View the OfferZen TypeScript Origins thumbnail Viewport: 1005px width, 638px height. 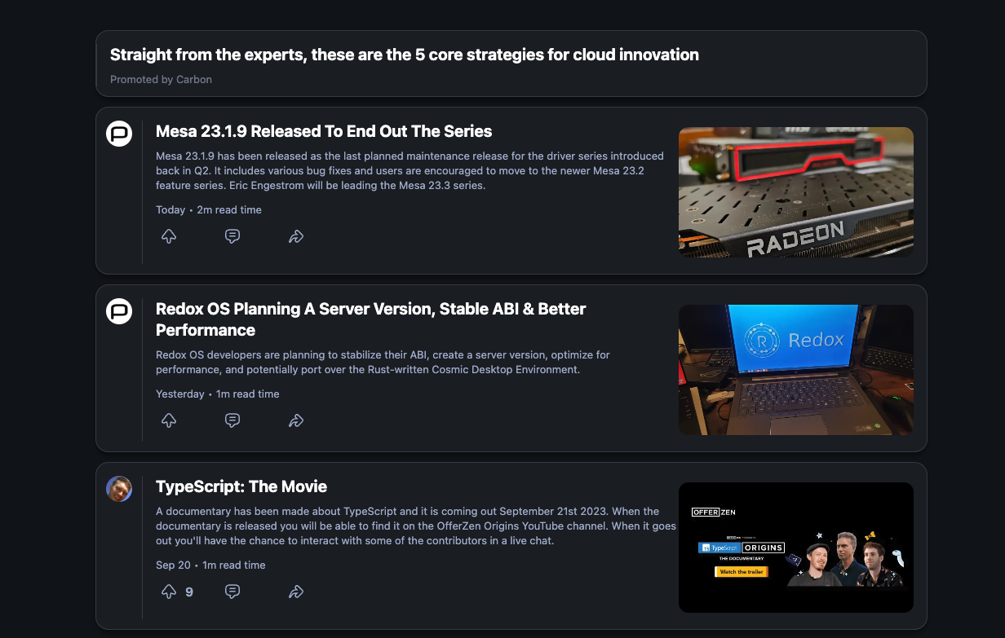tap(796, 548)
